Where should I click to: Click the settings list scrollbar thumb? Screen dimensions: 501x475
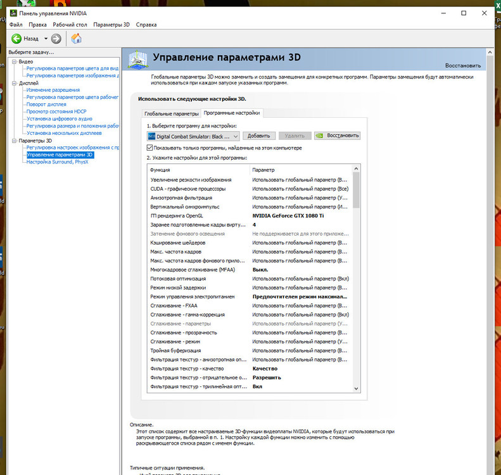(356, 190)
